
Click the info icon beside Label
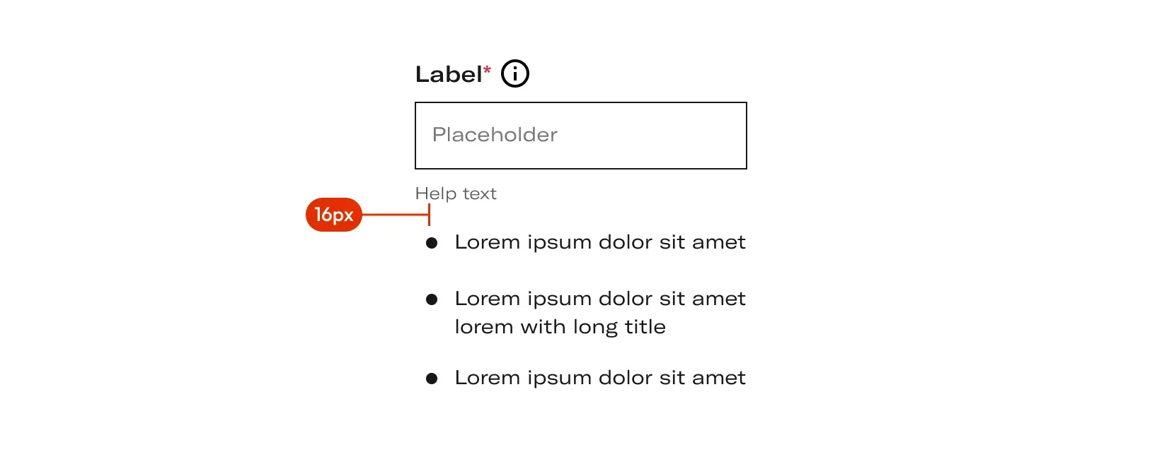[515, 73]
